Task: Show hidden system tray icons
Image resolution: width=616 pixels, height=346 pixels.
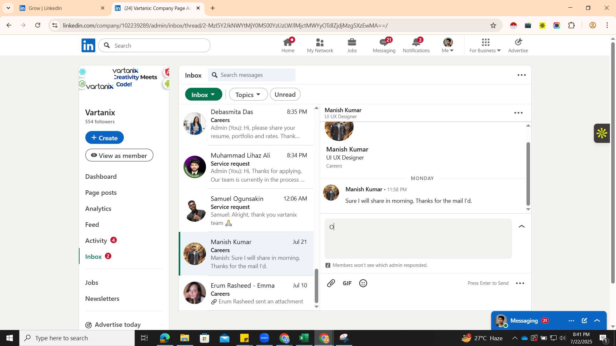Action: click(x=515, y=338)
